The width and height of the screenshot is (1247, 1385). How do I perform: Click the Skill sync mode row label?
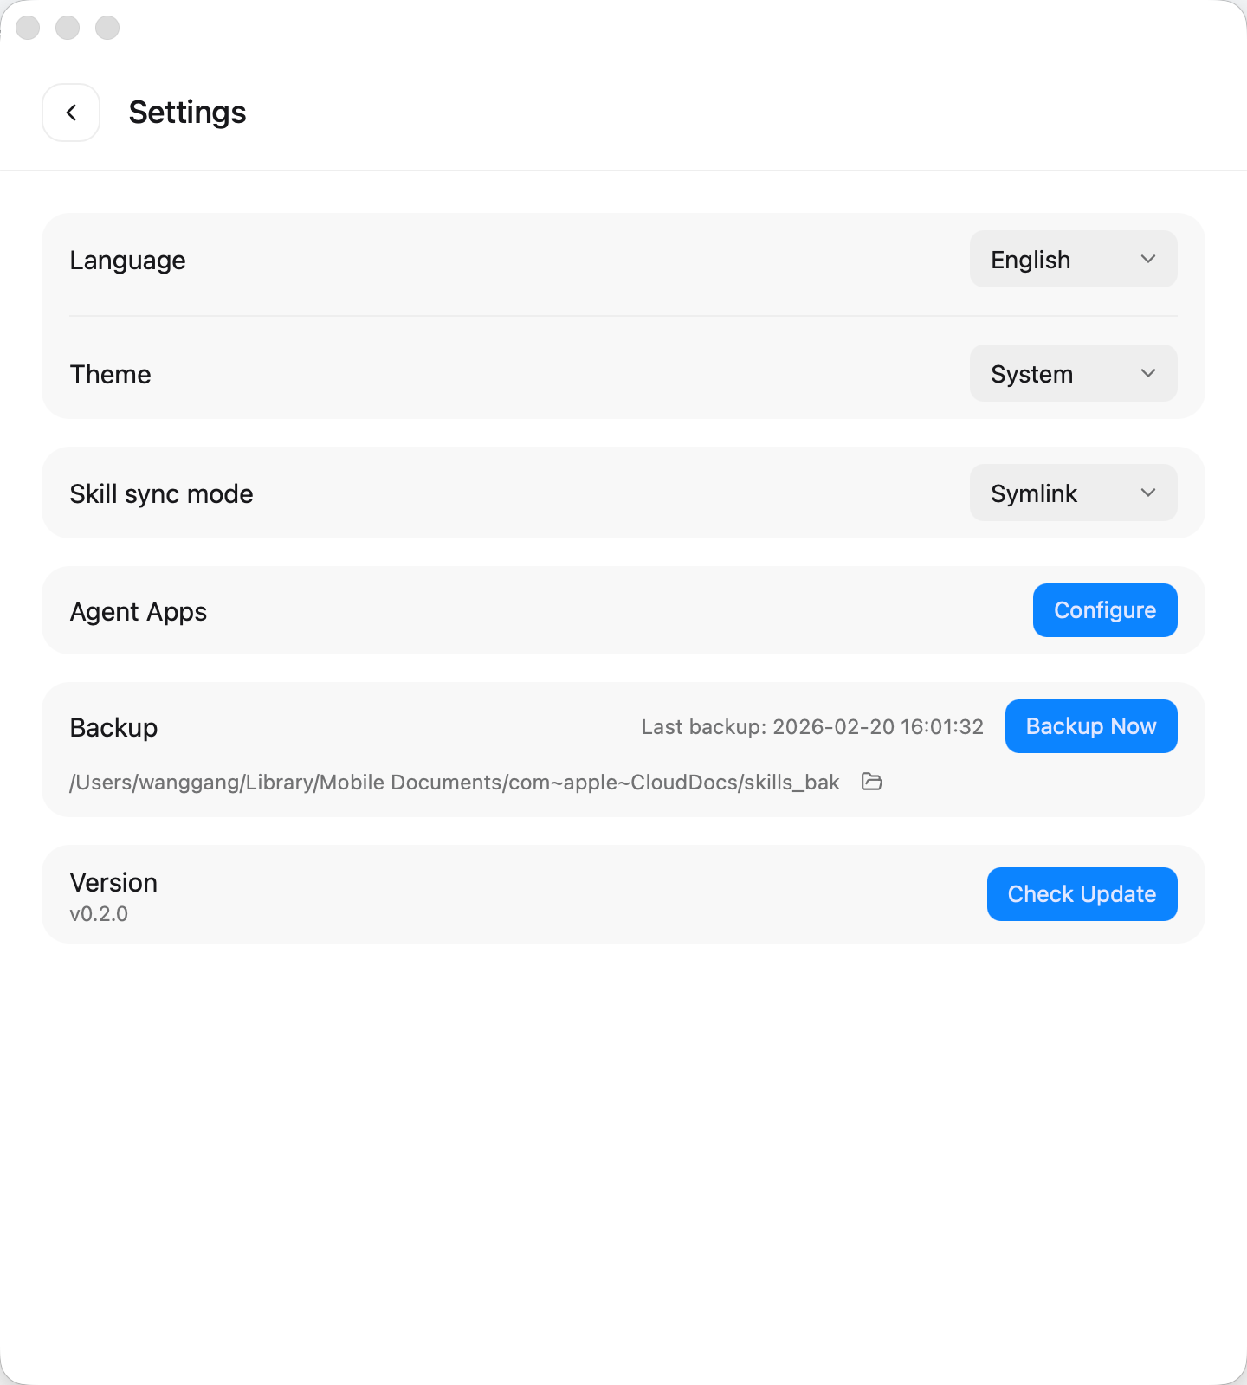(x=161, y=493)
